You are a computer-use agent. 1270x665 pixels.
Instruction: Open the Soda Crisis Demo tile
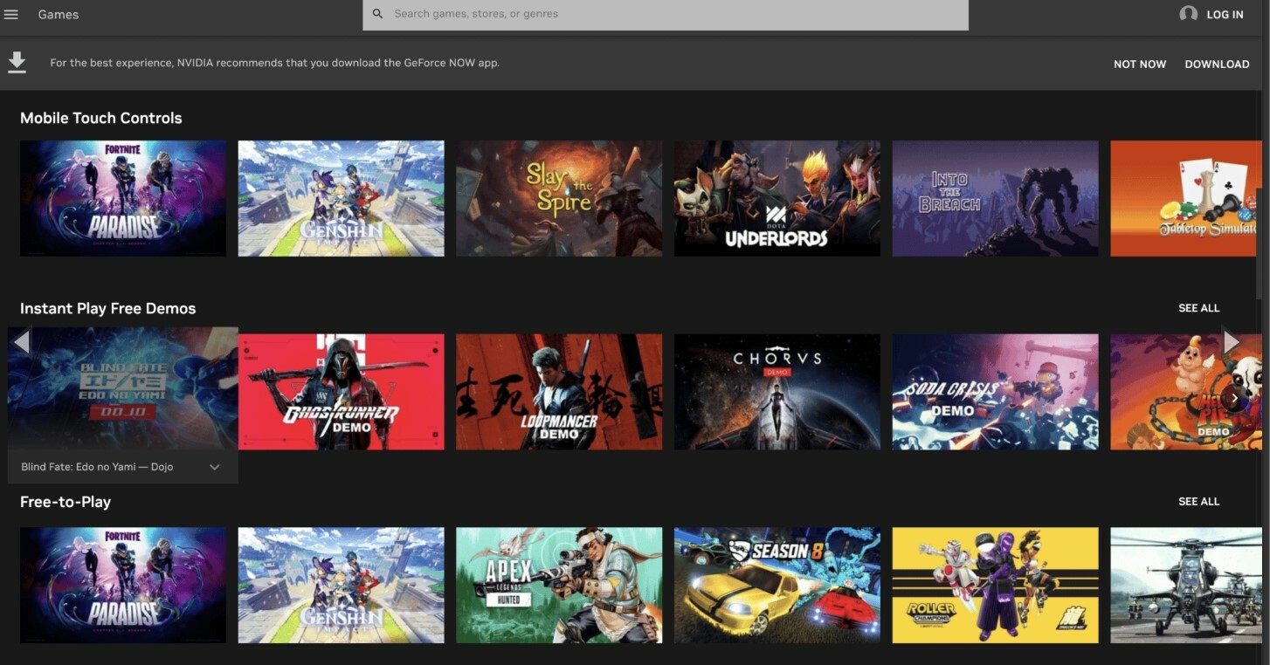click(x=995, y=392)
